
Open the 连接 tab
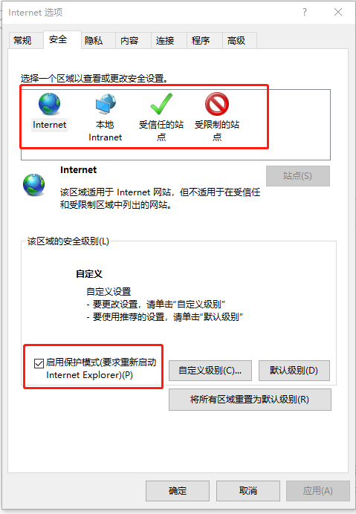coord(165,41)
